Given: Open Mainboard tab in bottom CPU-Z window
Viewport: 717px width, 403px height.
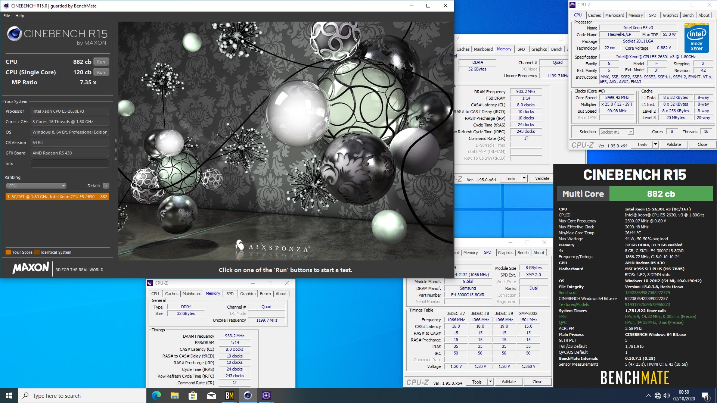Looking at the screenshot, I should pos(192,294).
